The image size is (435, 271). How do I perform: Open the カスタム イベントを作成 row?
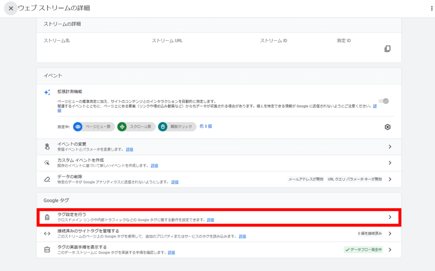219,163
